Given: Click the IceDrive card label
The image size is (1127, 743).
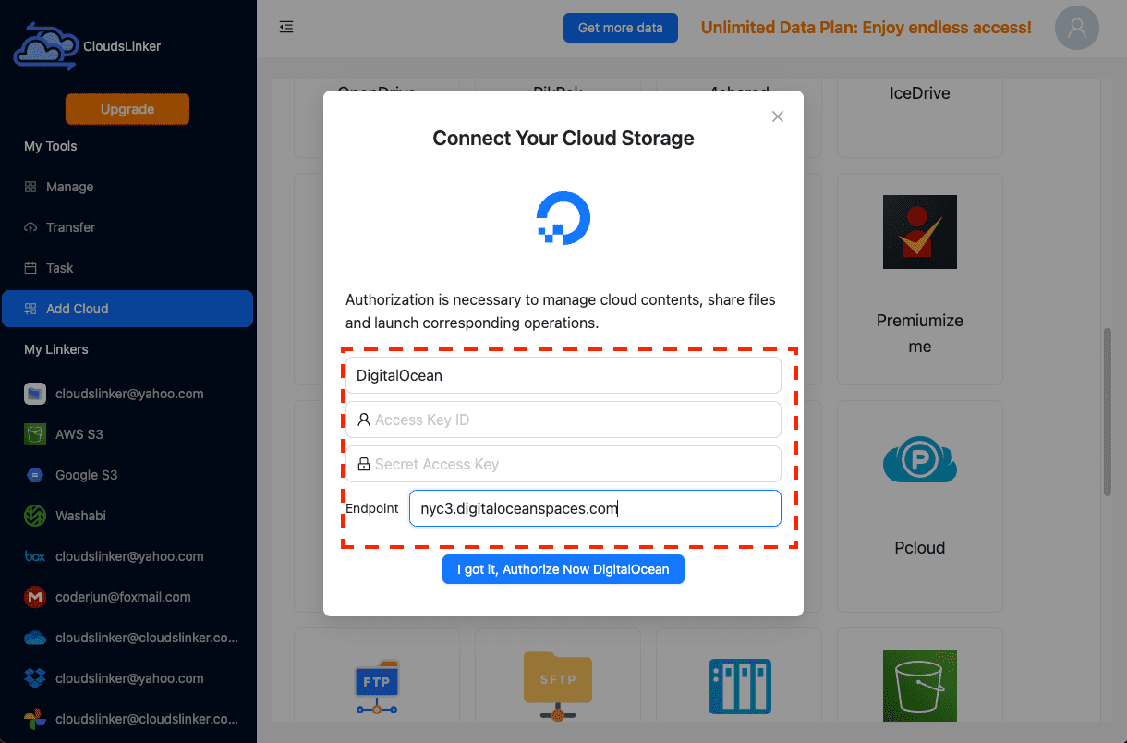Looking at the screenshot, I should click(x=920, y=93).
